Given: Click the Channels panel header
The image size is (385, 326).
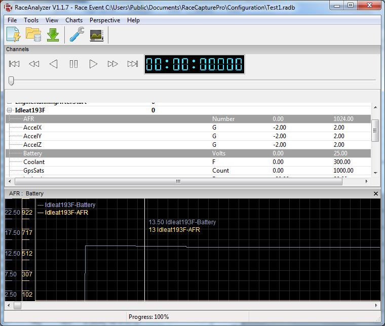Looking at the screenshot, I should pos(192,49).
